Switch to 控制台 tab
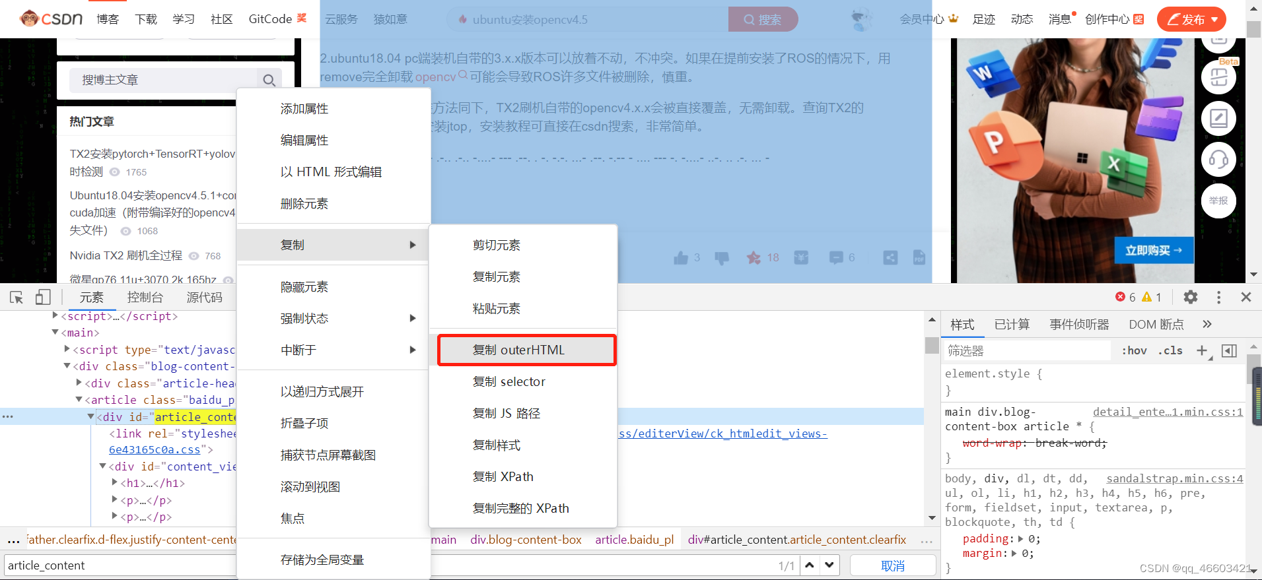The width and height of the screenshot is (1262, 580). point(145,298)
